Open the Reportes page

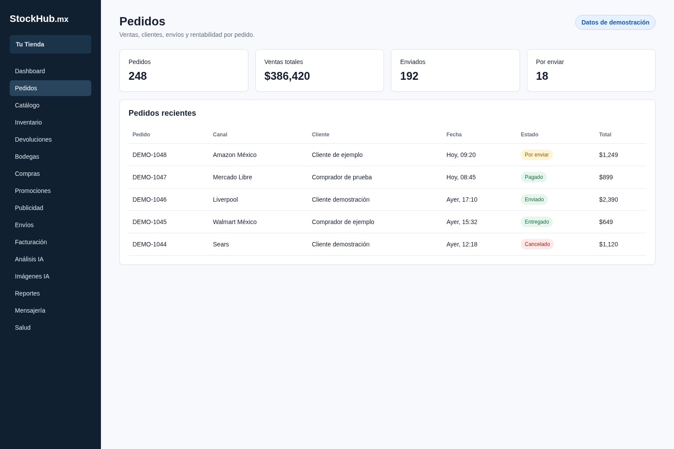click(50, 293)
